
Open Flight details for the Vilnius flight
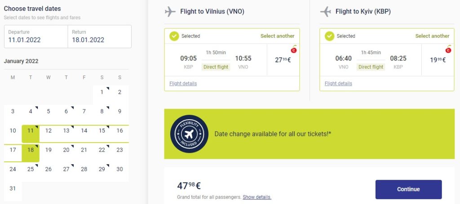coord(183,83)
